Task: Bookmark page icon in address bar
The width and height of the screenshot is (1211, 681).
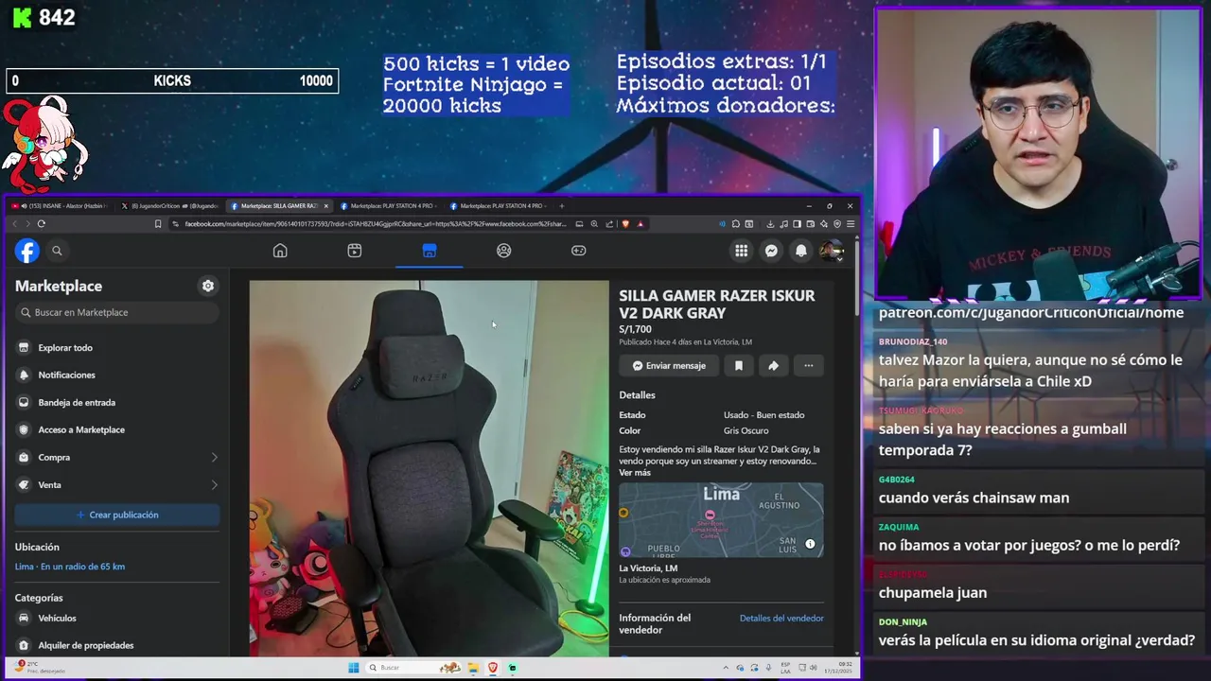Action: (158, 224)
